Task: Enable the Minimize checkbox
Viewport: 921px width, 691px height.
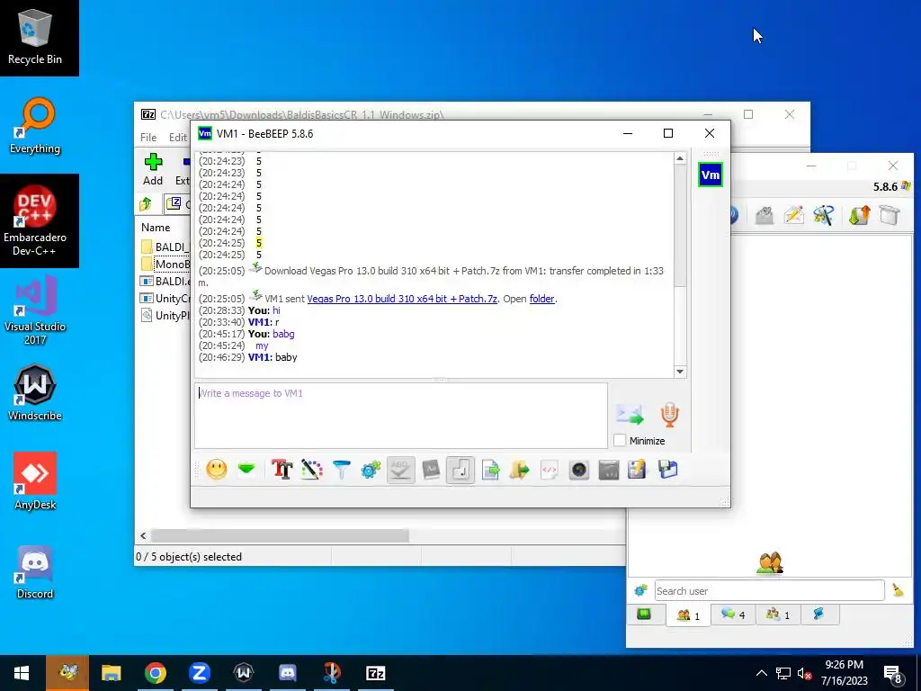Action: 620,441
